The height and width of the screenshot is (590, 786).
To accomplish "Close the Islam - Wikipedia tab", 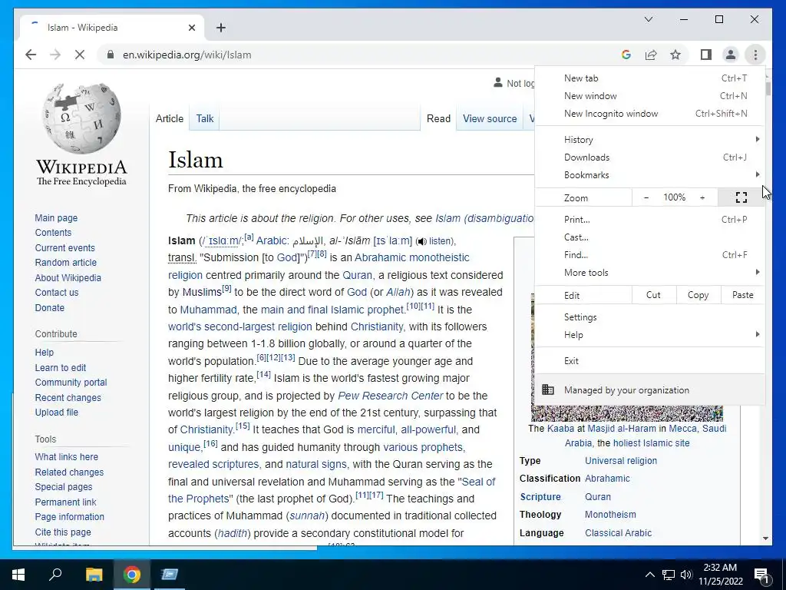I will click(x=191, y=28).
